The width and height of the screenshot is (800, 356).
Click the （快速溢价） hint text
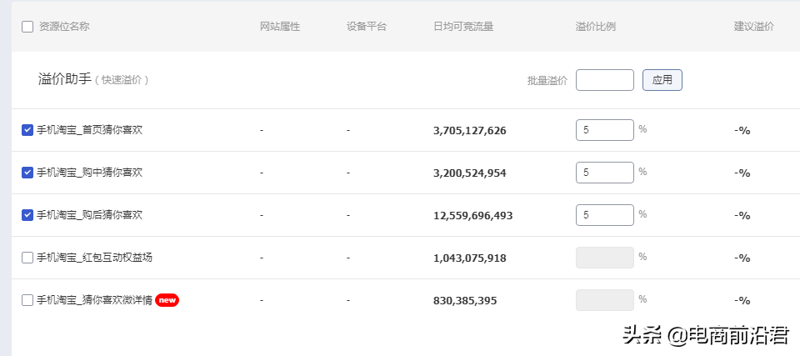(x=122, y=80)
